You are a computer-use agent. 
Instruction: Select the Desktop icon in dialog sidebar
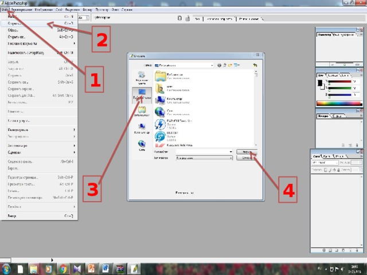(142, 93)
